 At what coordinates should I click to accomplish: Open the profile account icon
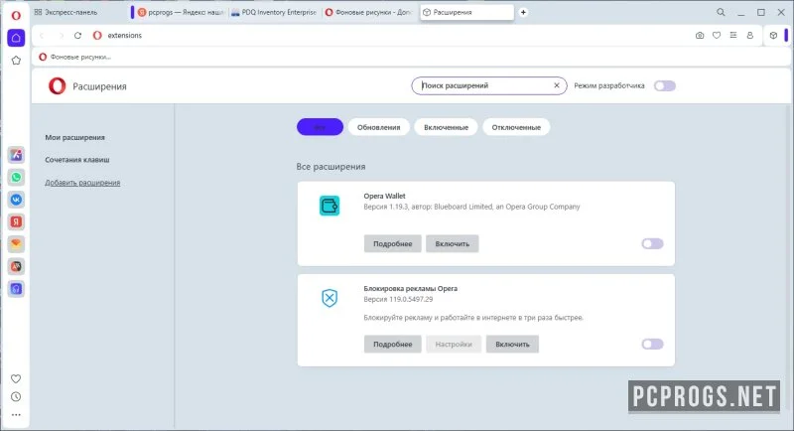point(750,36)
